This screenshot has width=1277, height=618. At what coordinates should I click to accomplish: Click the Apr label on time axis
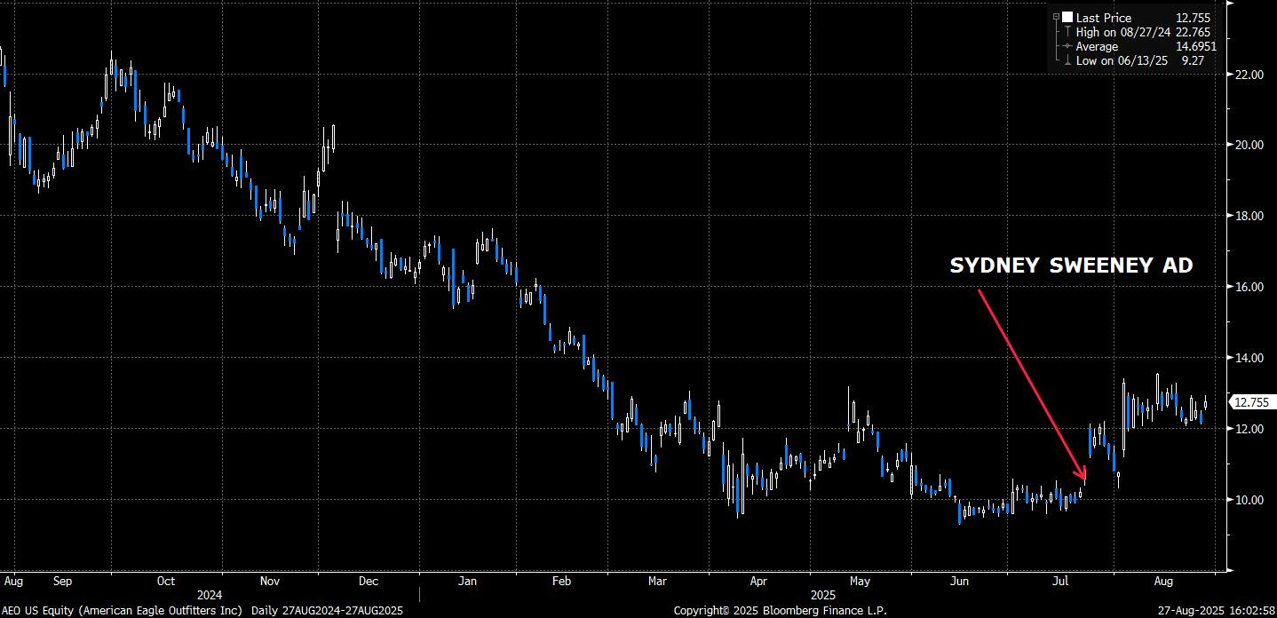(x=758, y=582)
